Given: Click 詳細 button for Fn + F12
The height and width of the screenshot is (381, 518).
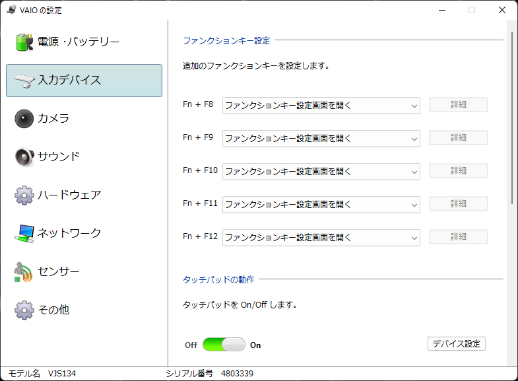Looking at the screenshot, I should [459, 237].
